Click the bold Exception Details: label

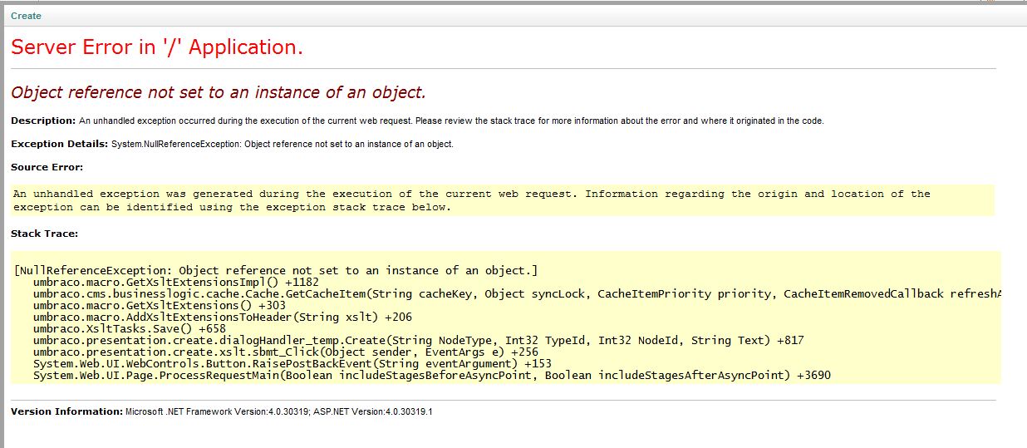tap(60, 144)
